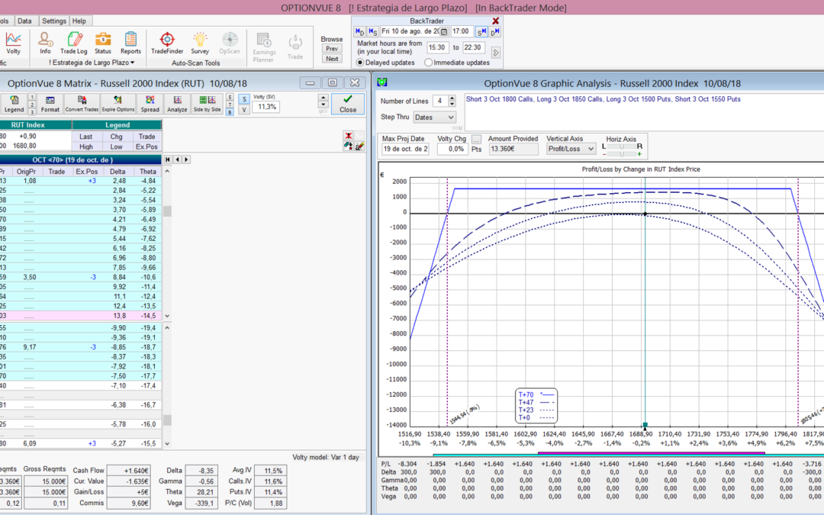Click the red X clear-trades icon in Matrix
The width and height of the screenshot is (824, 515).
coord(348,136)
